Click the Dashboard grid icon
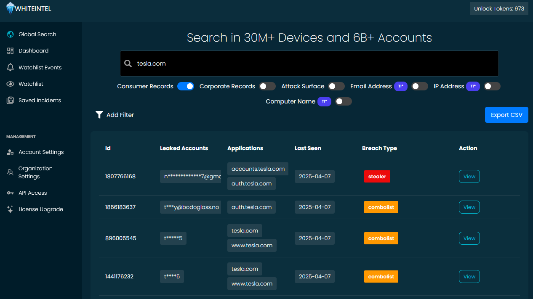This screenshot has width=533, height=299. click(11, 51)
